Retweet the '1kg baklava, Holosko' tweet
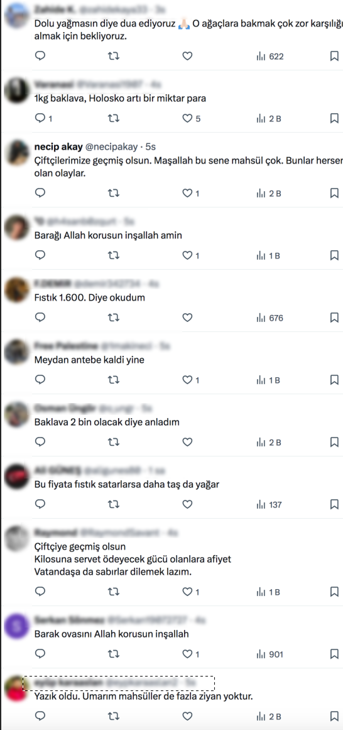The height and width of the screenshot is (730, 343). coord(113,118)
